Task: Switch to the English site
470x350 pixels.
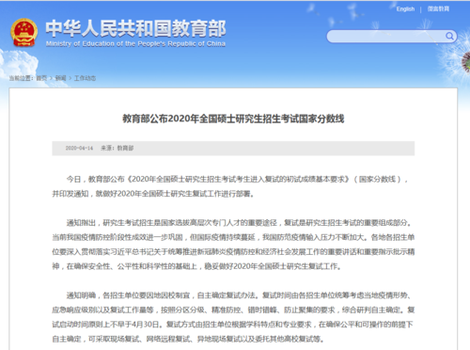Action: point(405,9)
